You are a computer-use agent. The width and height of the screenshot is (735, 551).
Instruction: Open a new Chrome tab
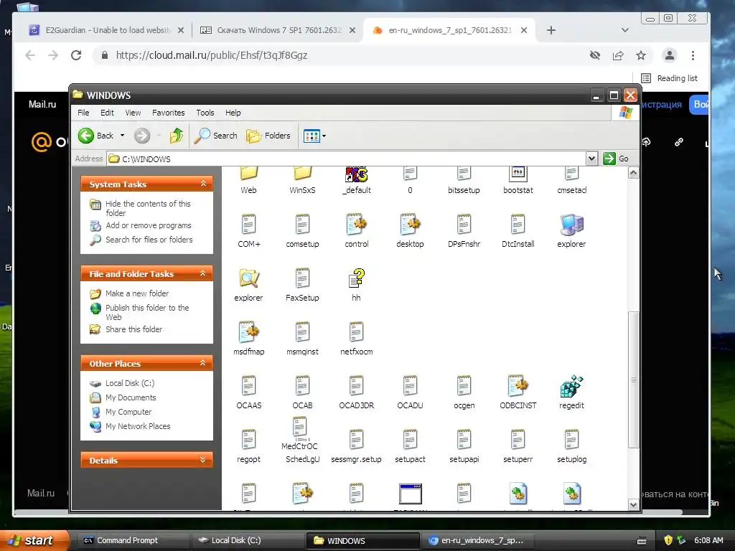tap(551, 30)
